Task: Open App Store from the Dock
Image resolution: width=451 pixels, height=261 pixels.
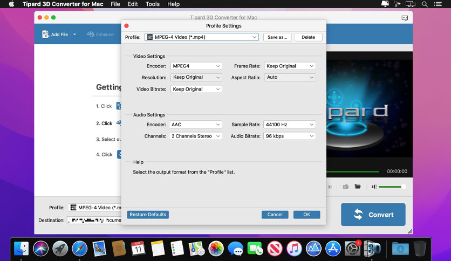Action: (x=333, y=249)
